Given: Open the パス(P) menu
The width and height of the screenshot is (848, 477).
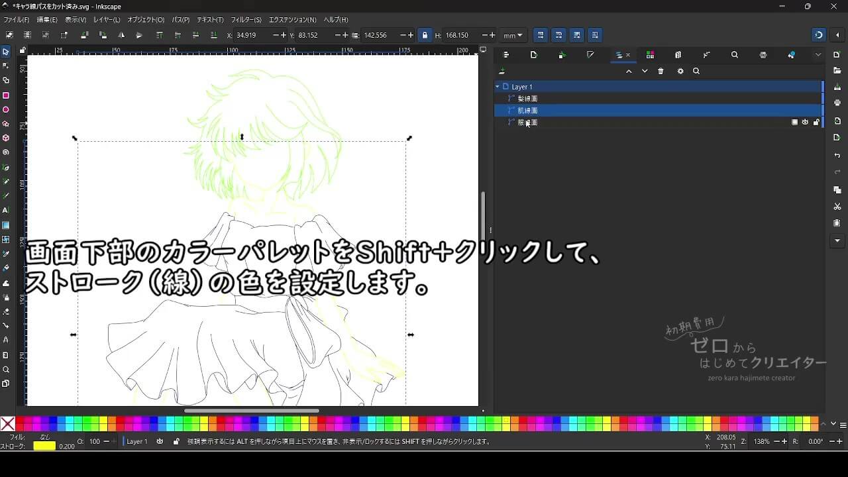Looking at the screenshot, I should [180, 20].
